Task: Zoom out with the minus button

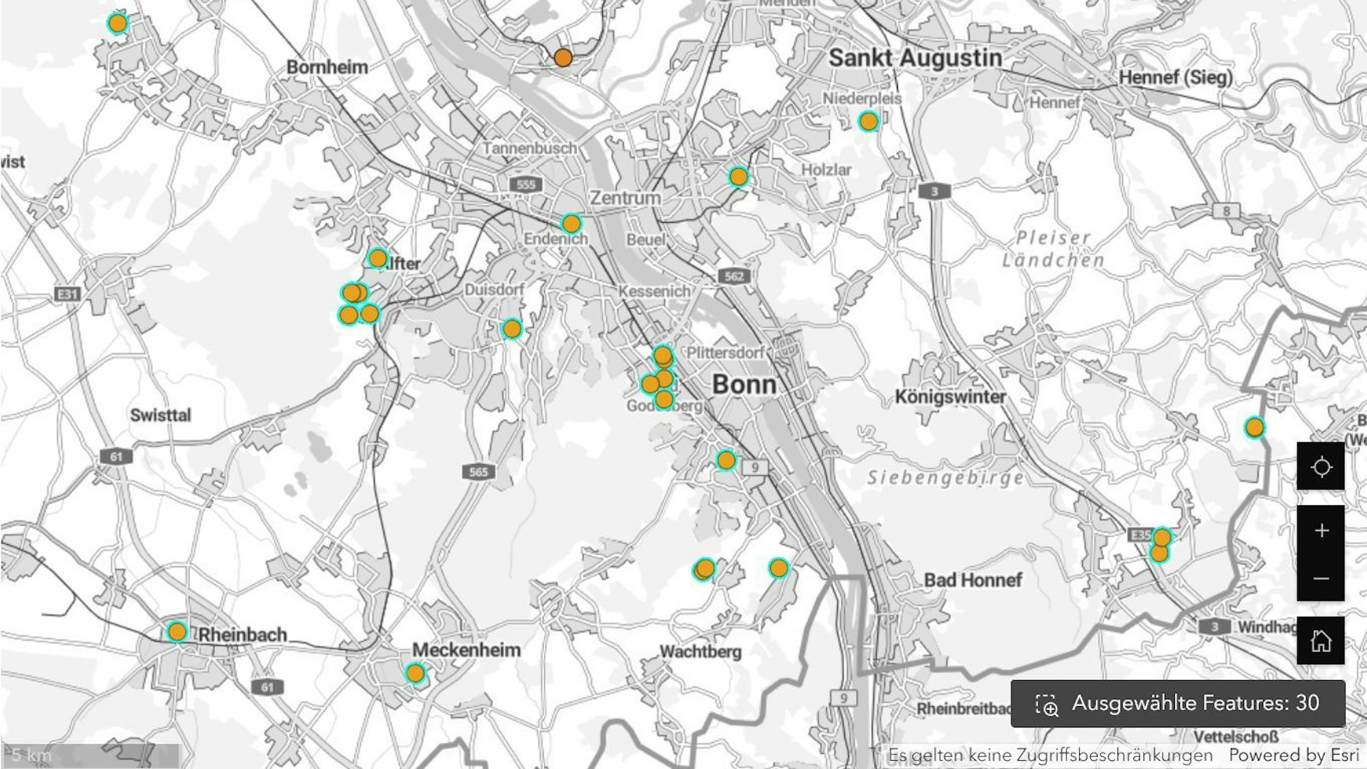Action: tap(1321, 578)
